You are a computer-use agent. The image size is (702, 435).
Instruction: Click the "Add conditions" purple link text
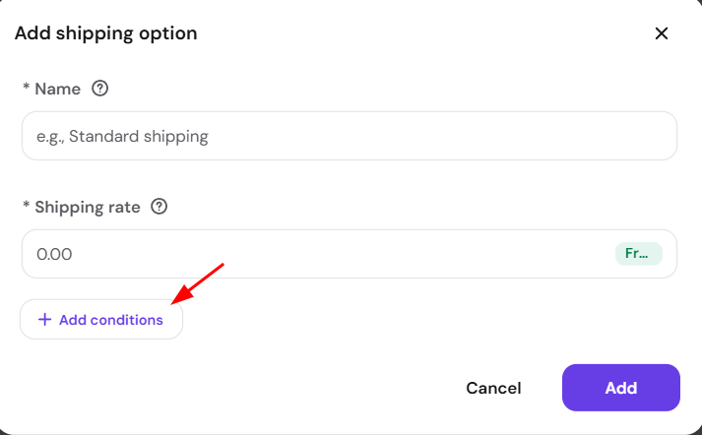pyautogui.click(x=111, y=320)
